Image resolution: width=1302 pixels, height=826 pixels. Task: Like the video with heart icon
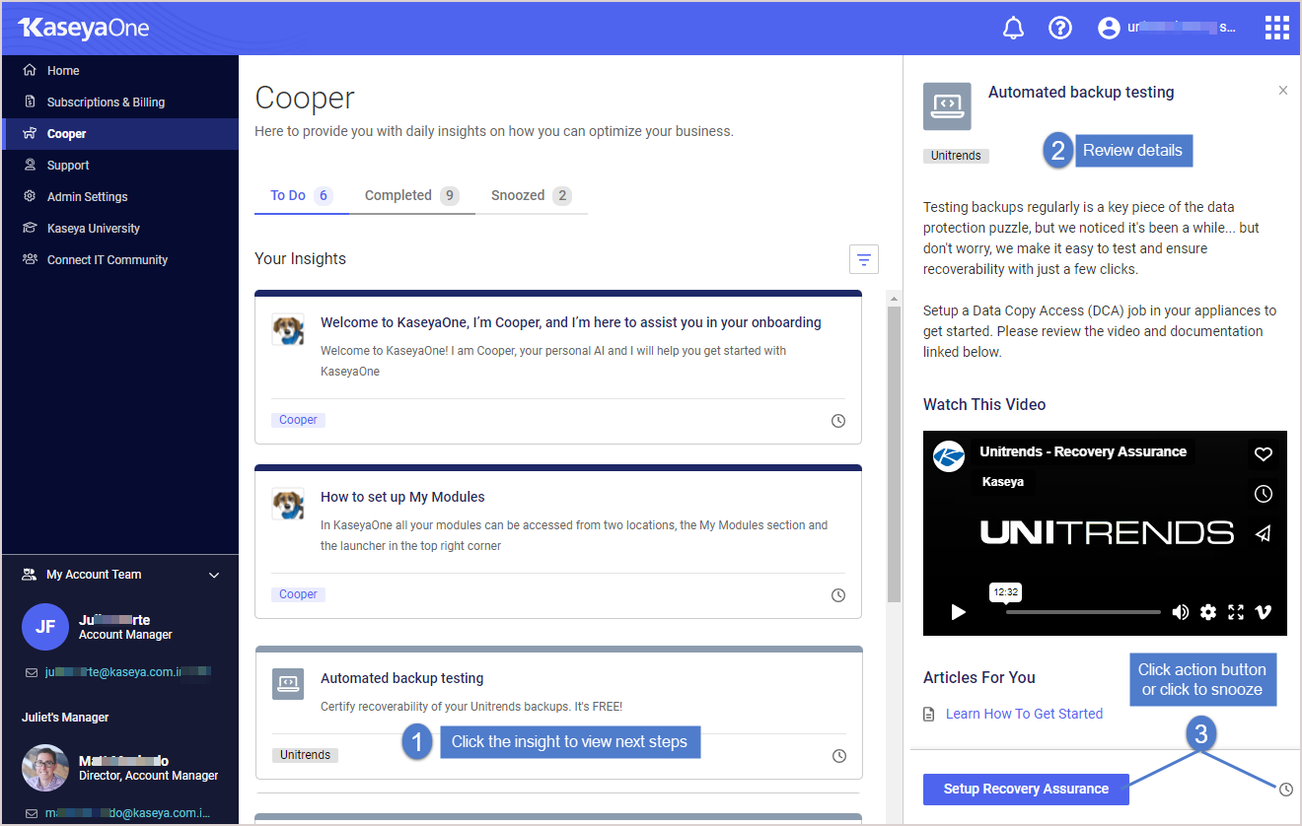pyautogui.click(x=1264, y=454)
